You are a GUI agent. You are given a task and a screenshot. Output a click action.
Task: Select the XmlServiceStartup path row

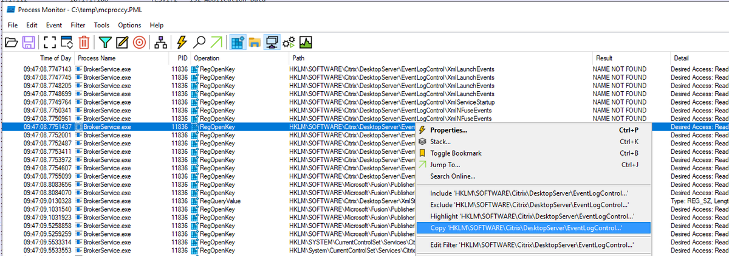(x=364, y=102)
